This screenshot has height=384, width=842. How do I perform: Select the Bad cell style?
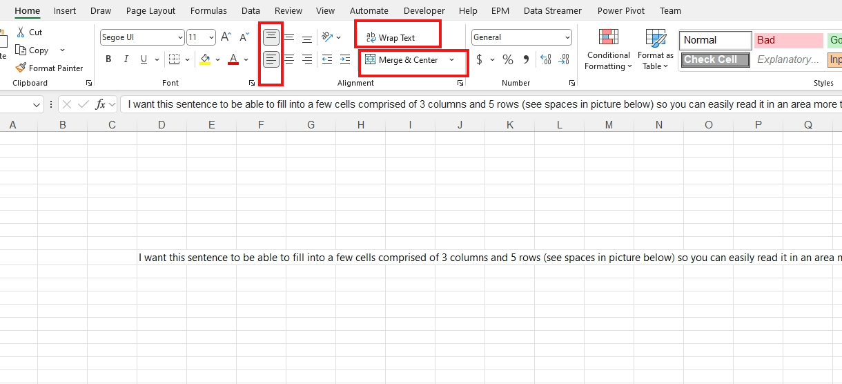(x=789, y=40)
